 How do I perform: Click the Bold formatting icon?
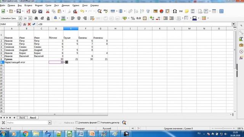coord(36,18)
